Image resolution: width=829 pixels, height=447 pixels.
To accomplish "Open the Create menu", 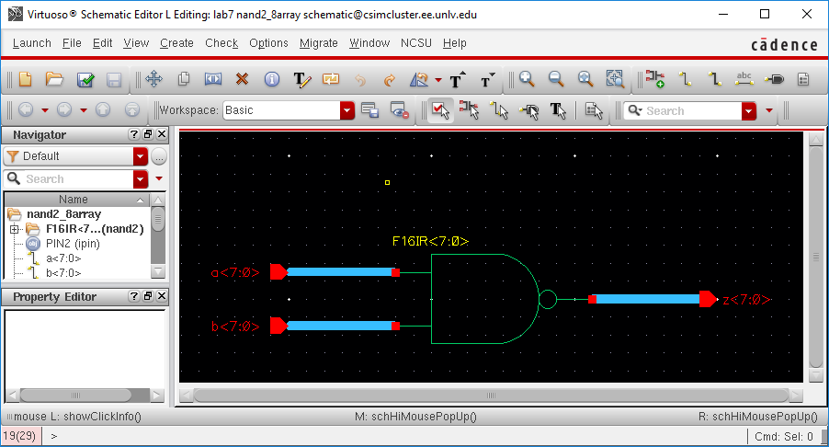I will click(176, 43).
